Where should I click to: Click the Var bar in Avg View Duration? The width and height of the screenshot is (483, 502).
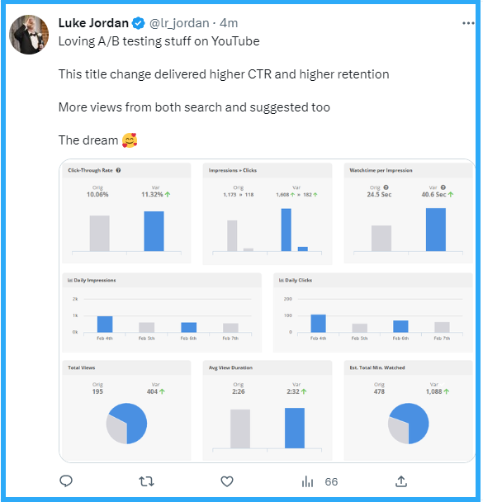(295, 428)
